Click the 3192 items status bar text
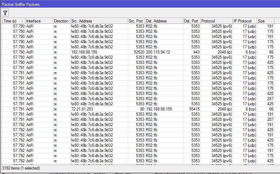The image size is (280, 174). tap(21, 168)
